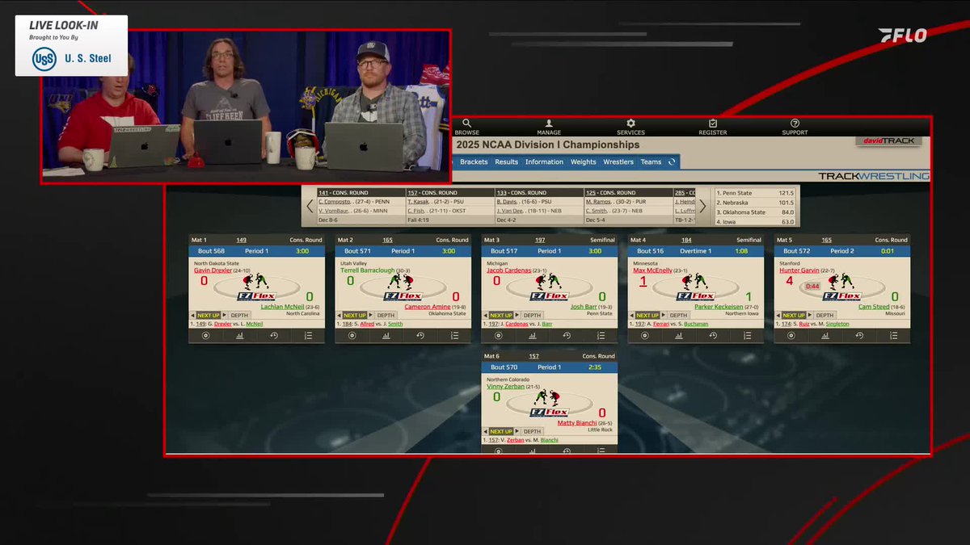
Task: Click the FLO logo in the corner
Action: click(903, 35)
